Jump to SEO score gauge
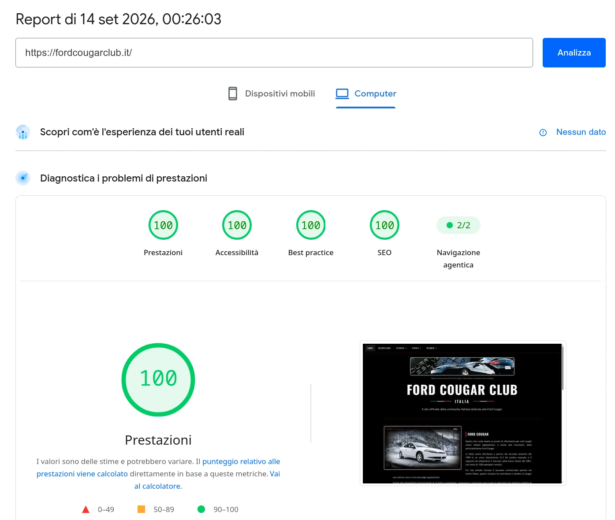Screen dimensions: 615x520 coord(384,225)
